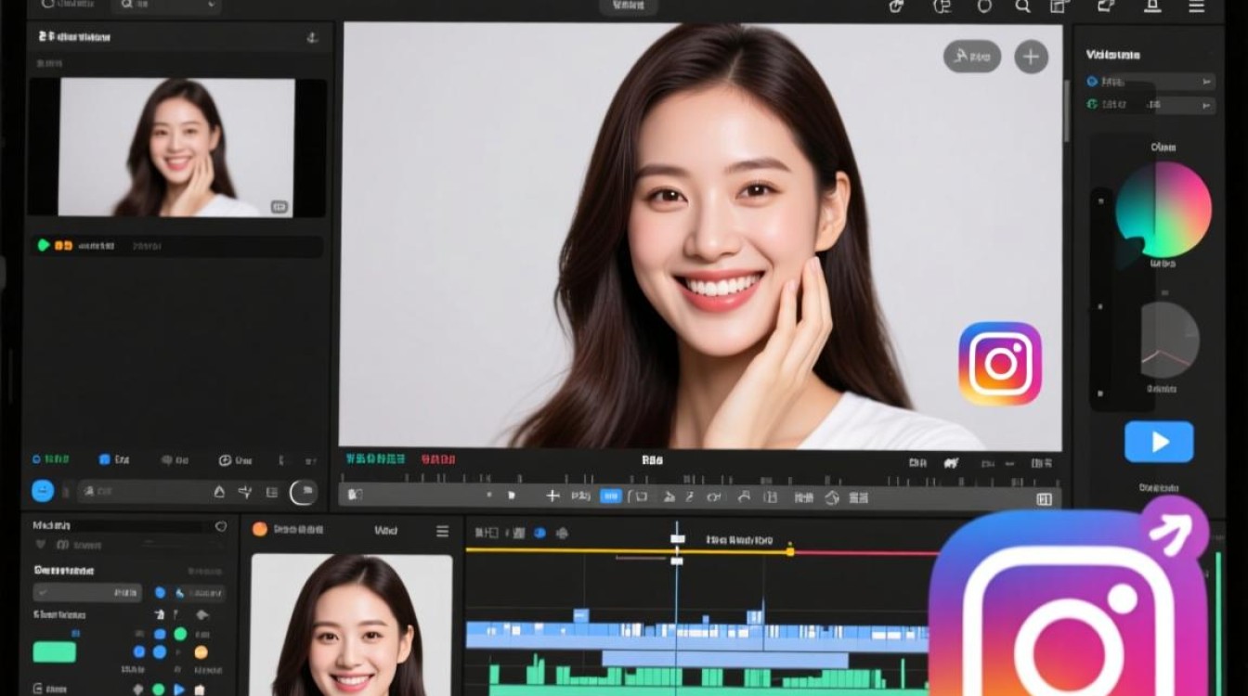The width and height of the screenshot is (1248, 696).
Task: Click the vertical scrollbar beside the preview
Action: [1066, 111]
